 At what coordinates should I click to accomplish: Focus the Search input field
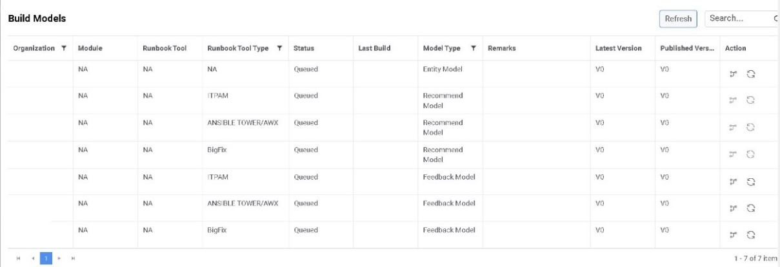point(737,19)
